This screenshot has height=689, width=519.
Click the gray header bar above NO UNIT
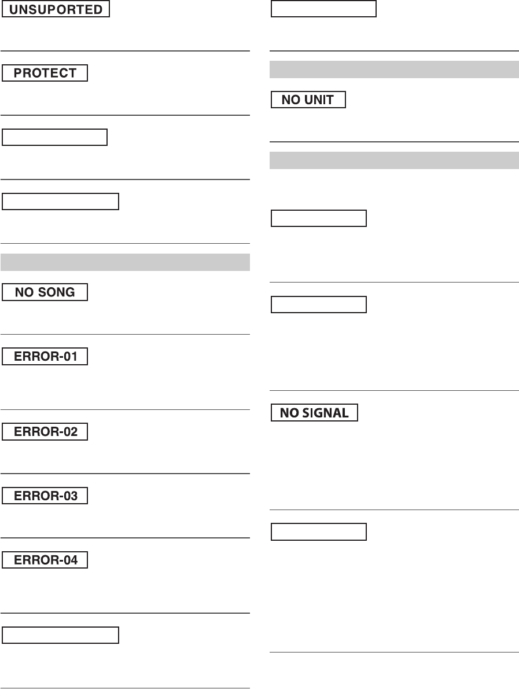pyautogui.click(x=394, y=69)
